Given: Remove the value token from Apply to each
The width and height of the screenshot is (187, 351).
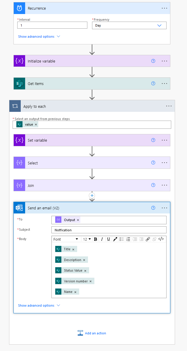Looking at the screenshot, I should click(36, 124).
